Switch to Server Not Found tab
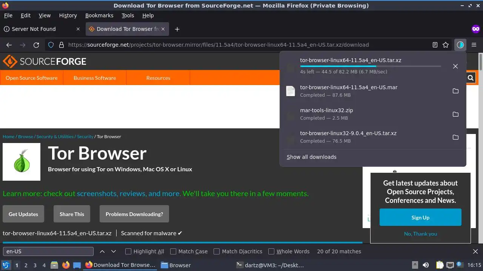Viewport: 483px width, 271px height. 42,29
